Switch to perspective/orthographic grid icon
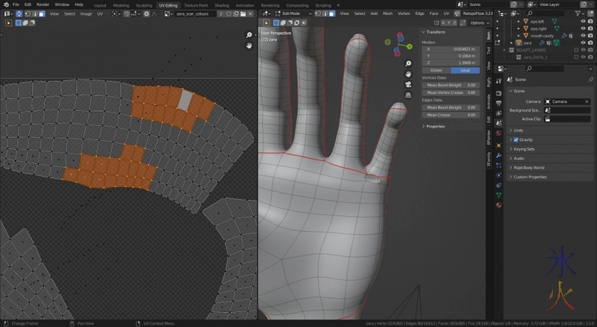Image resolution: width=597 pixels, height=327 pixels. pyautogui.click(x=408, y=95)
